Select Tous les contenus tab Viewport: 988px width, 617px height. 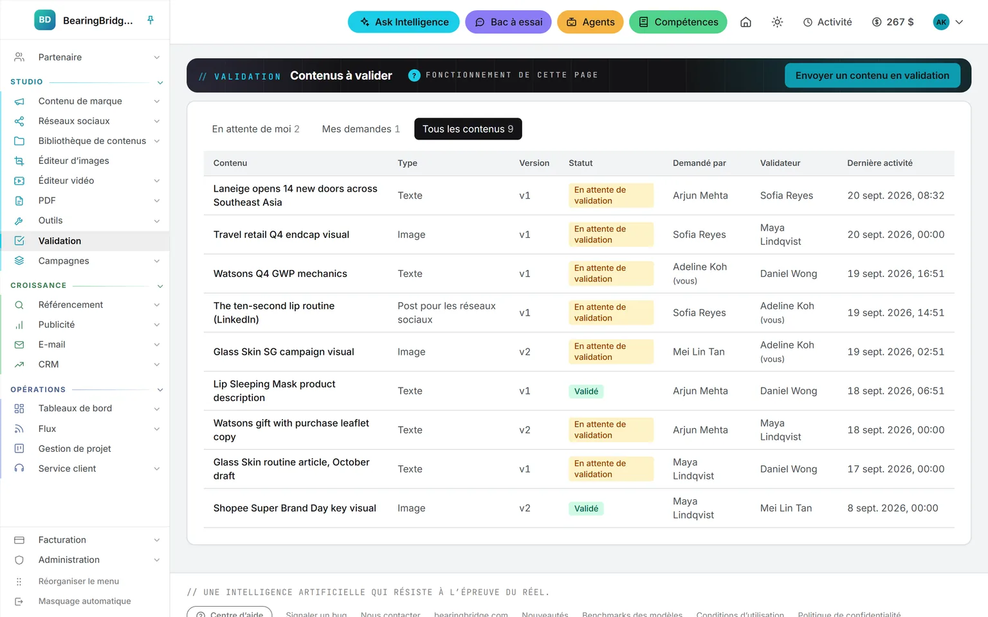(x=468, y=129)
